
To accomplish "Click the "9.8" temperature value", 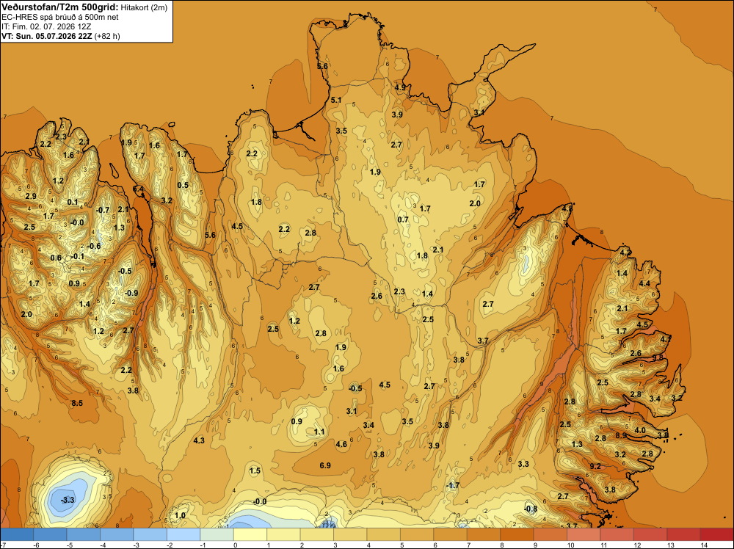I will click(x=658, y=357).
